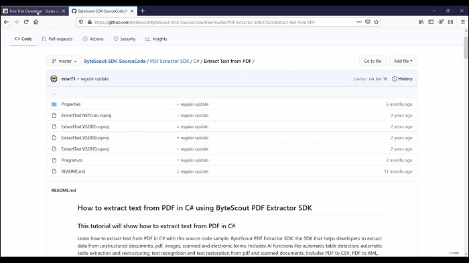Open page actions three-dots menu
This screenshot has width=469, height=263.
359,22
